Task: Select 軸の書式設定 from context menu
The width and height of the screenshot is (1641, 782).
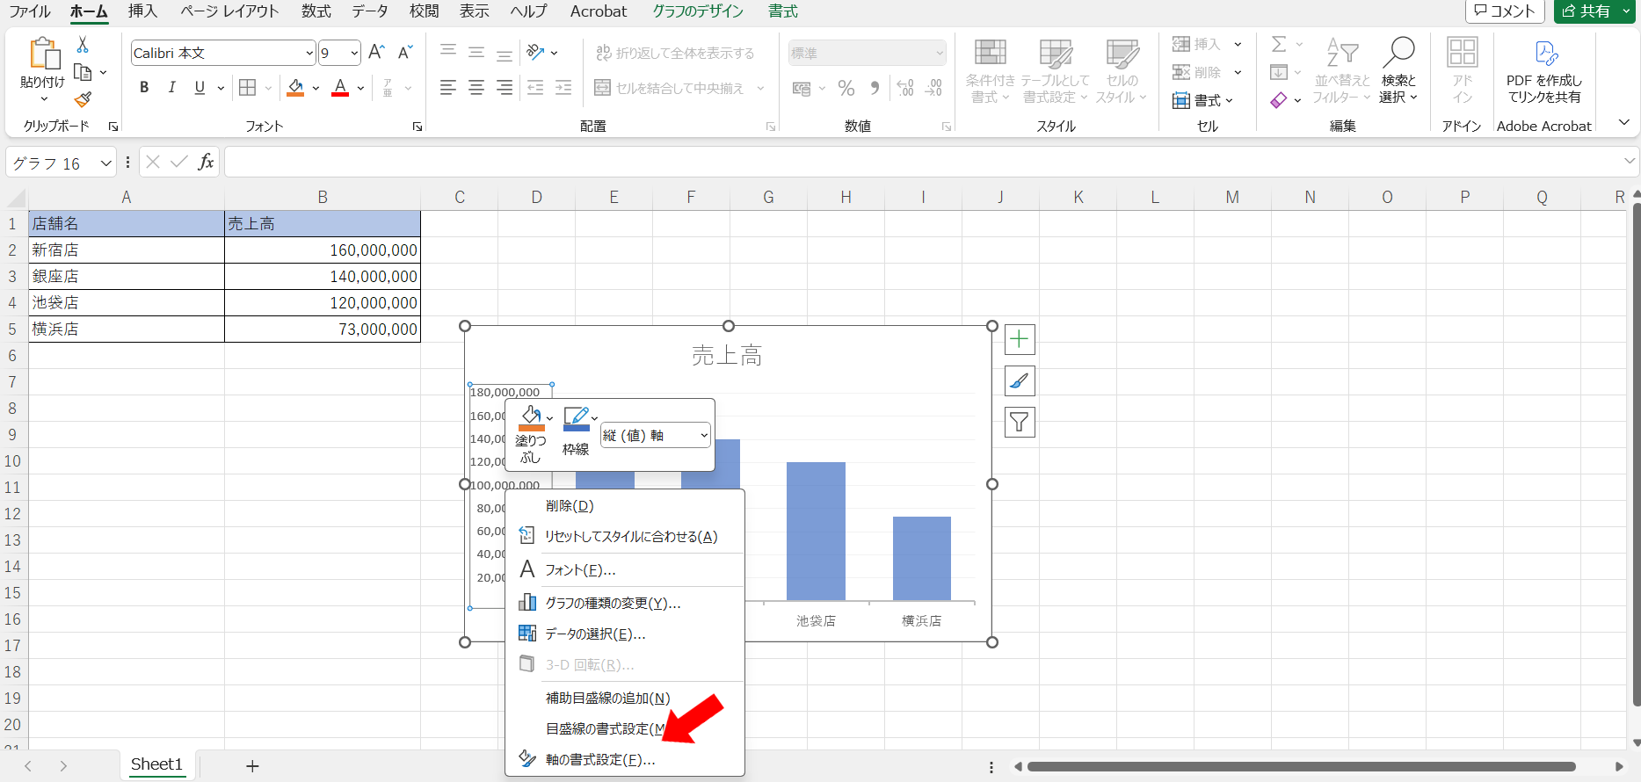Action: (x=599, y=760)
